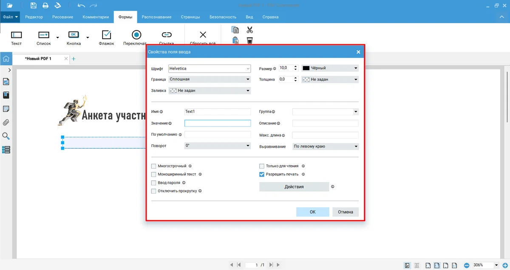The width and height of the screenshot is (510, 270).
Task: Uncheck Разрешить печать checkbox
Action: pyautogui.click(x=262, y=174)
